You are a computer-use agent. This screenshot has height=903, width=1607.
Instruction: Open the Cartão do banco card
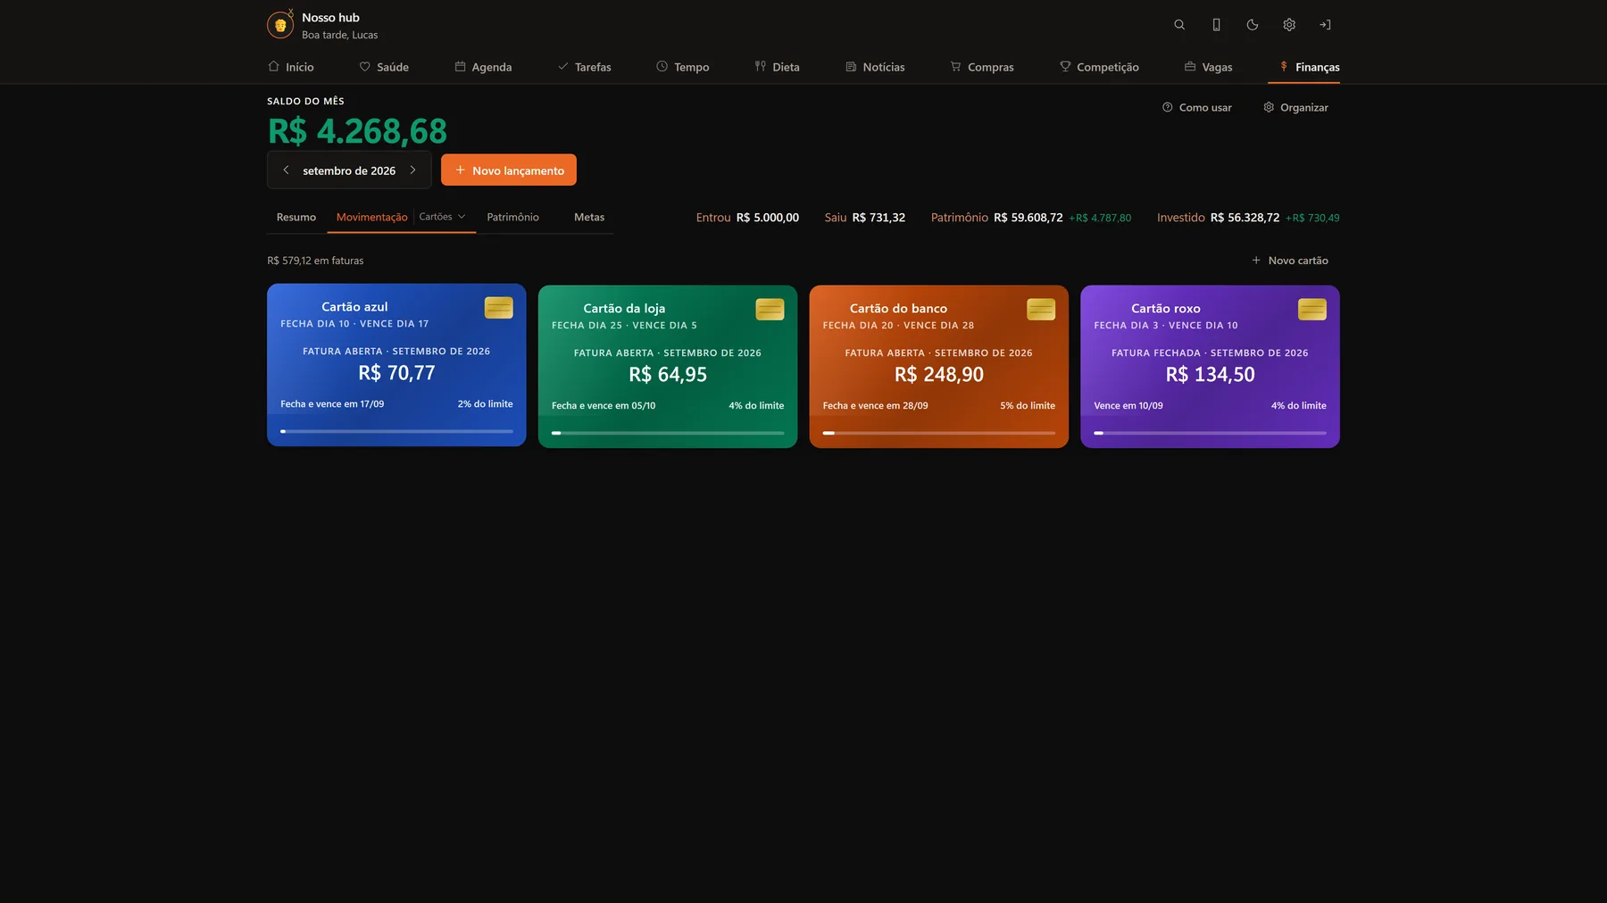[x=939, y=367]
